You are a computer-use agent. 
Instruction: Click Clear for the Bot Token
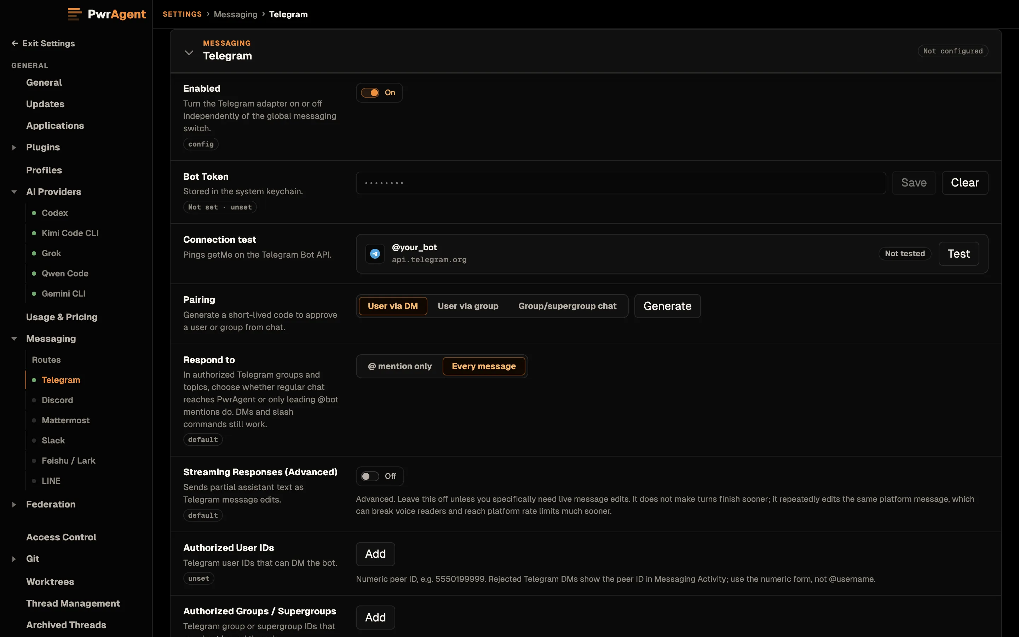[x=965, y=183]
